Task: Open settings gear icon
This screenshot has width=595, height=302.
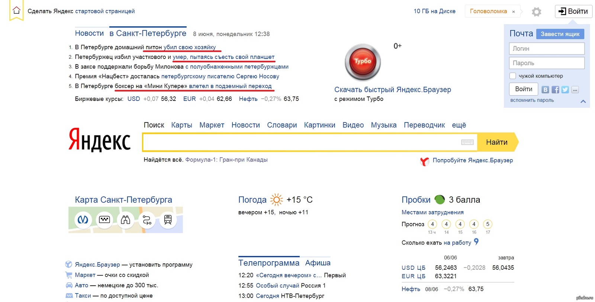Action: coord(536,12)
